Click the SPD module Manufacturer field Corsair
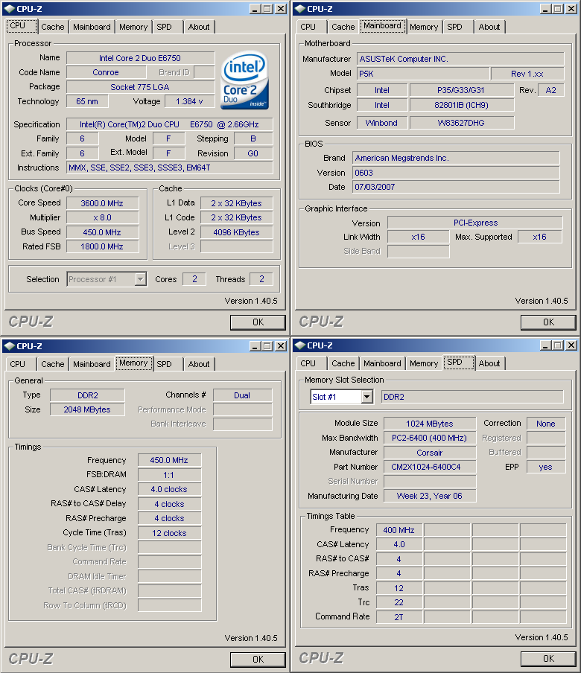Screen dimensions: 581x673 click(x=430, y=453)
